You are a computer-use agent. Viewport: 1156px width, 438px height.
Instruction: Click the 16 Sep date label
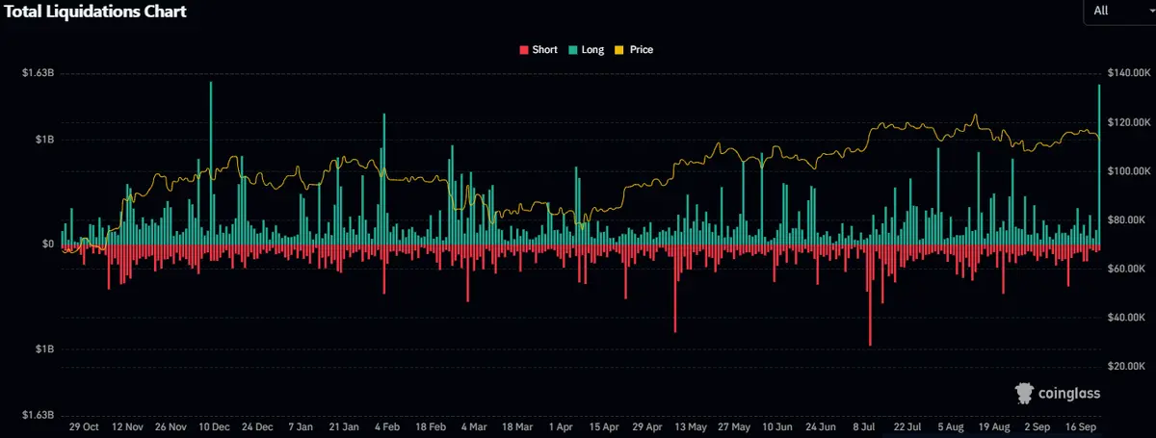(1081, 425)
